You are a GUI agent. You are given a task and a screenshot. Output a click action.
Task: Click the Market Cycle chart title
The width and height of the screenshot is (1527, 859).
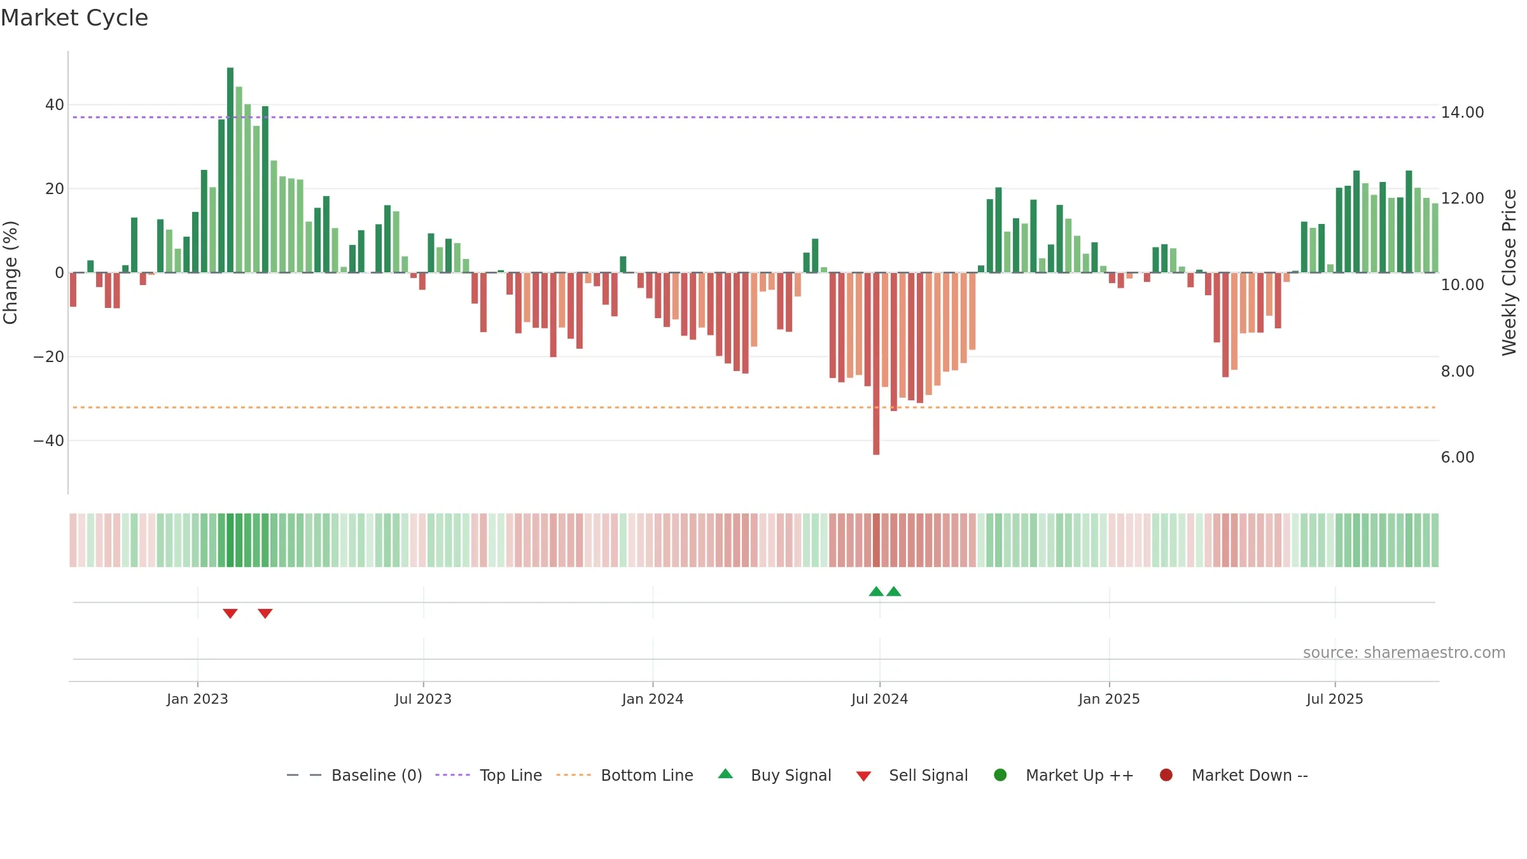point(74,18)
